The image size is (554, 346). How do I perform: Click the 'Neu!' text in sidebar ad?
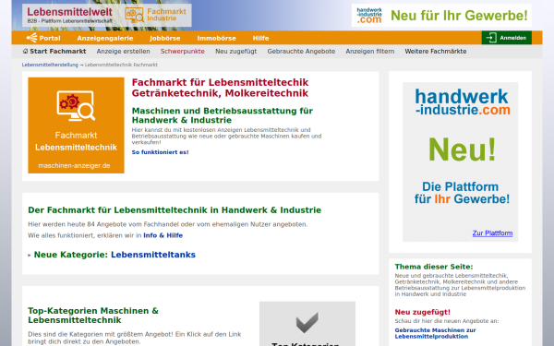coord(463,149)
